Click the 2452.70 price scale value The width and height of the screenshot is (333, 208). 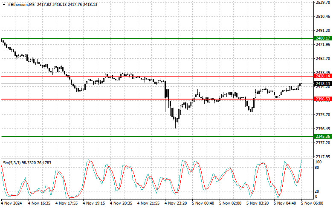[x=323, y=58]
